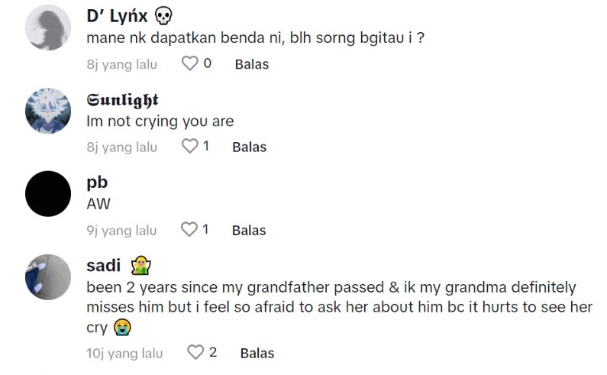607x375 pixels.
Task: Open pb's black profile avatar
Action: (48, 193)
